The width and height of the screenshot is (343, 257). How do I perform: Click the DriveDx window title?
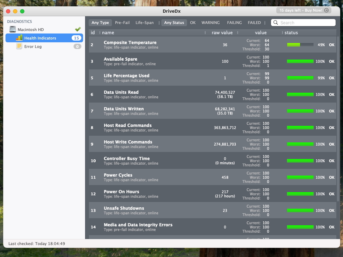(171, 11)
